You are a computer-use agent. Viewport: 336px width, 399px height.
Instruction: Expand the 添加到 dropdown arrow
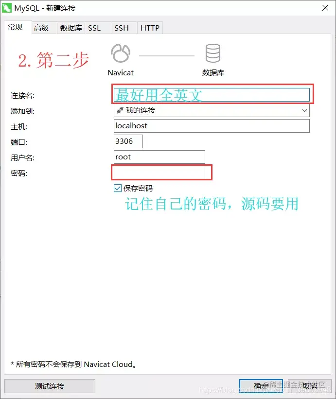tap(304, 110)
